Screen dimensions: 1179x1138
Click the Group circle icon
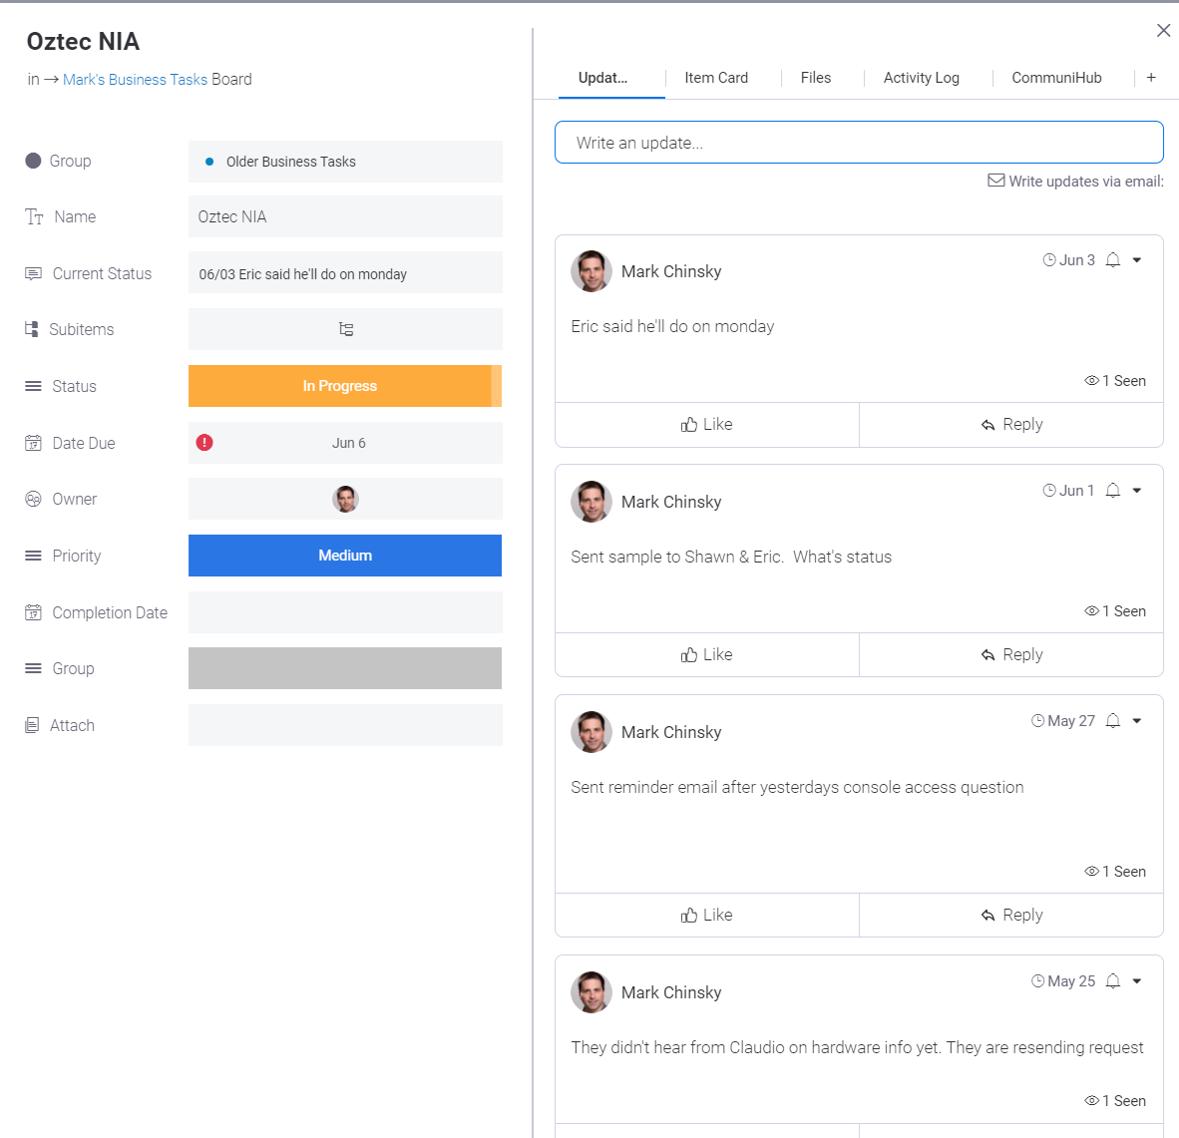[x=33, y=161]
